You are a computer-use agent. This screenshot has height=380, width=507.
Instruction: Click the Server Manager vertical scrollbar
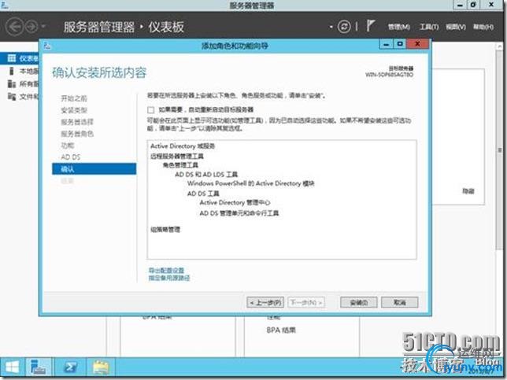(x=500, y=150)
